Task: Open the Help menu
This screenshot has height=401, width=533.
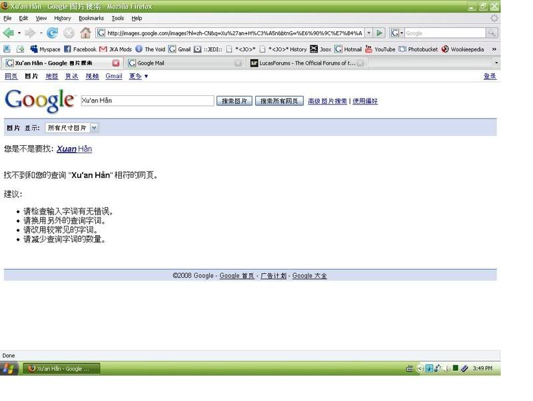Action: point(137,18)
